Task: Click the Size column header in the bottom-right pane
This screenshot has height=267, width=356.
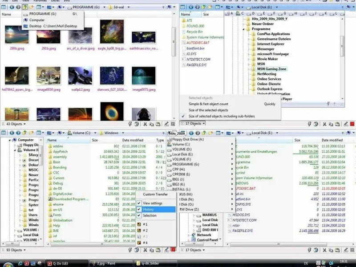Action: 297,140
